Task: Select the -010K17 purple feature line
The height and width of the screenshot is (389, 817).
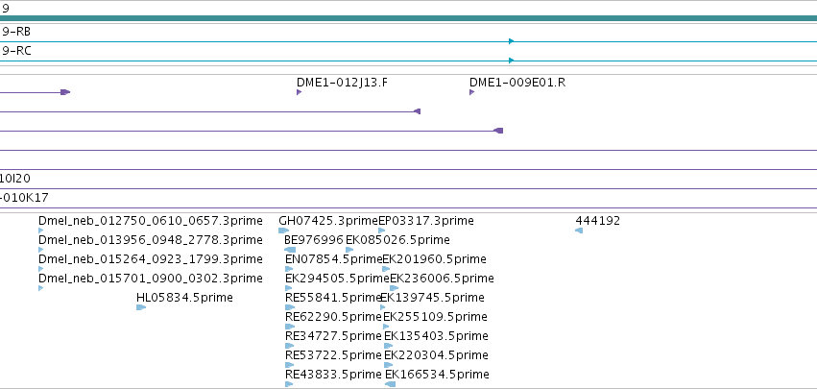Action: tap(409, 208)
